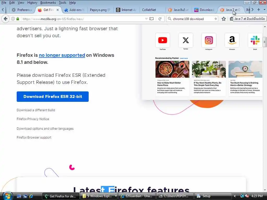Image resolution: width=267 pixels, height=200 pixels.
Task: Open the Help menu
Action: pos(72,3)
